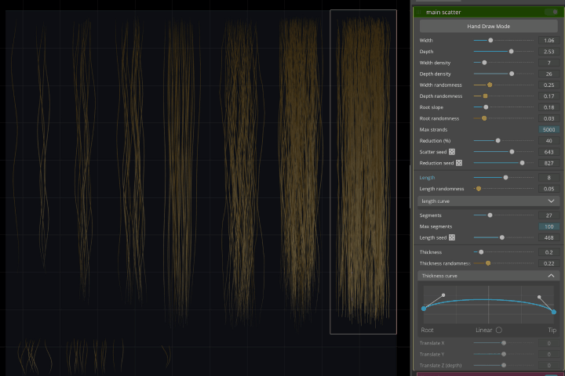
Task: Click the Scatter seed value field 643
Action: click(549, 152)
